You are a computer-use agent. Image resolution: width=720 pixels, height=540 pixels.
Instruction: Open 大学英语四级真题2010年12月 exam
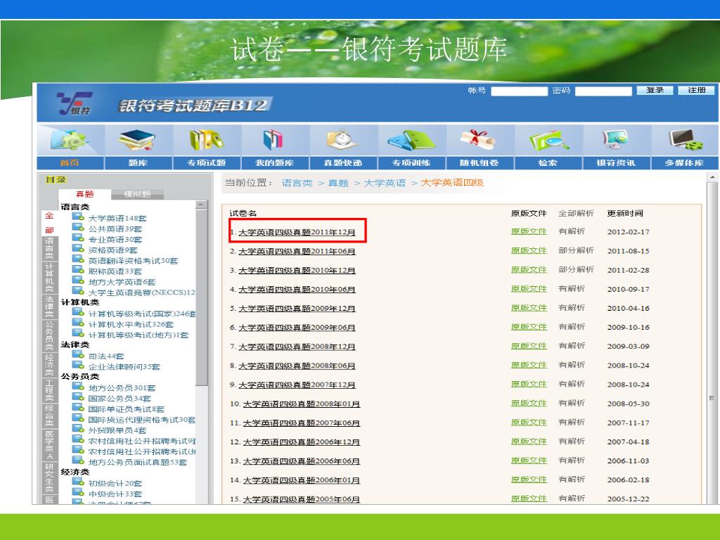point(297,271)
